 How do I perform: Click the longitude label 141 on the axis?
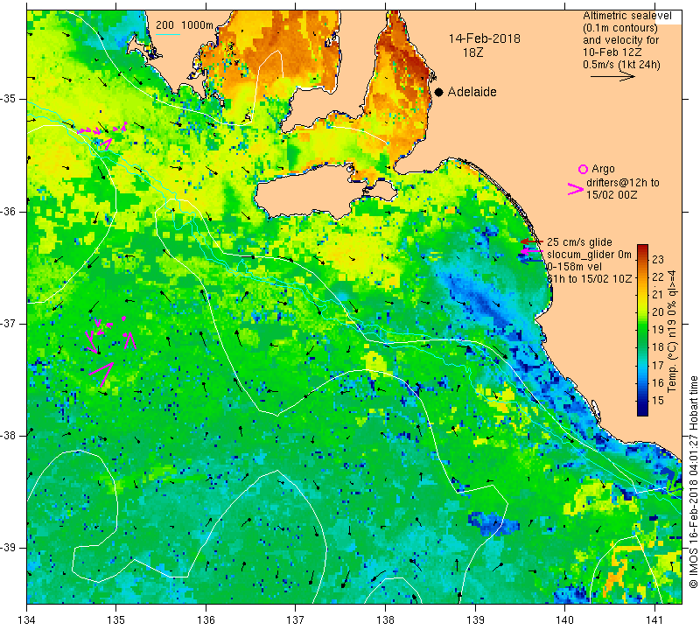point(654,619)
